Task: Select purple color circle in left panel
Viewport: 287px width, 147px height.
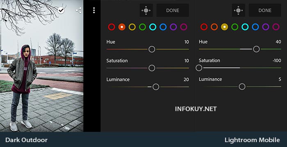Action: pos(173,27)
